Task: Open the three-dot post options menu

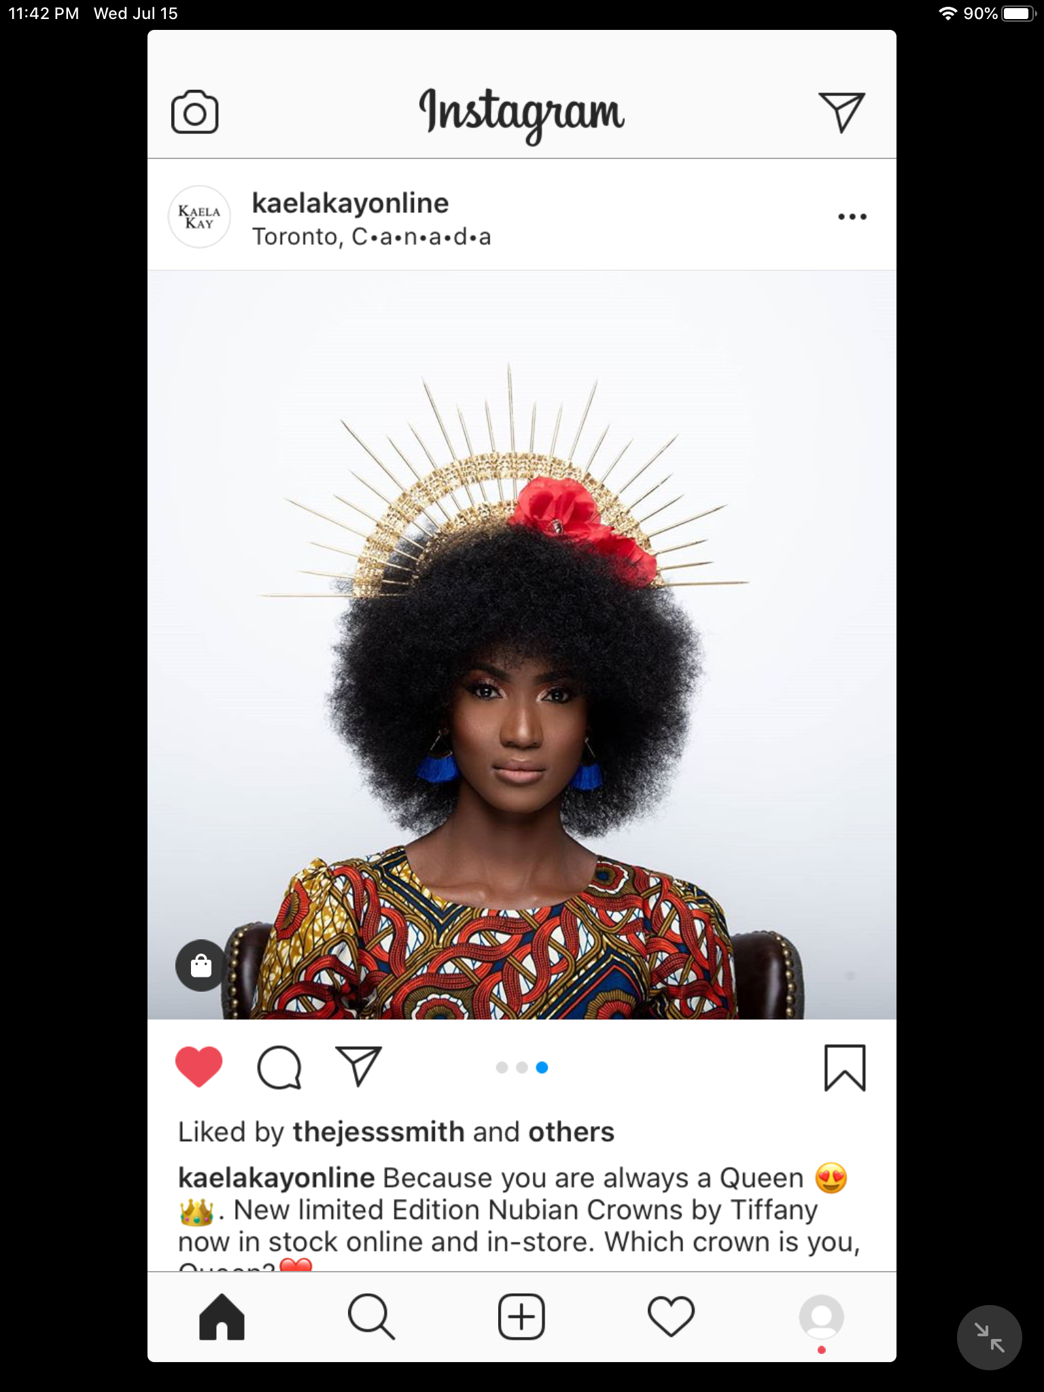Action: [x=852, y=217]
